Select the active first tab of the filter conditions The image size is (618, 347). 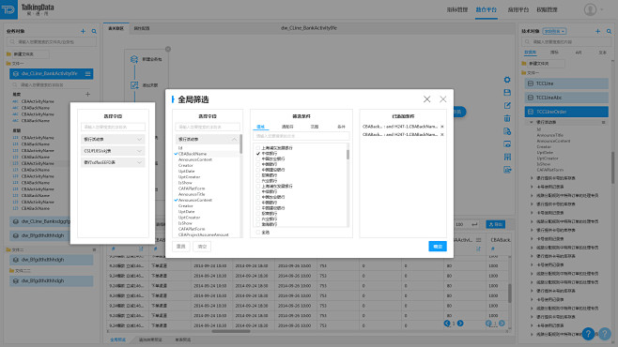pos(260,127)
